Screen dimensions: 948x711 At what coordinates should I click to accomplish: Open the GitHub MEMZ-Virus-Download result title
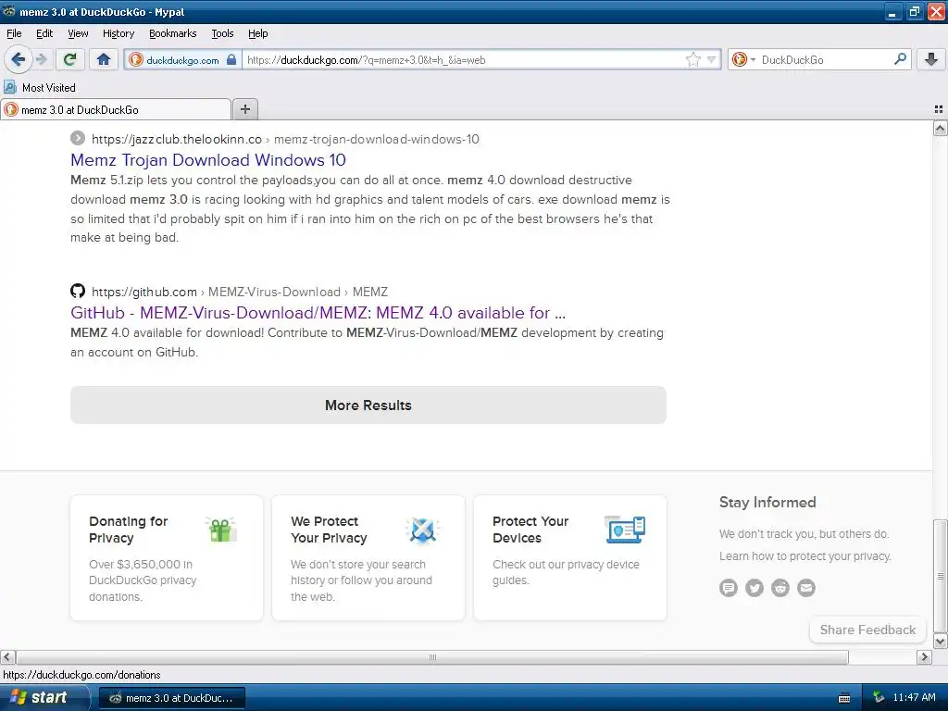(318, 313)
